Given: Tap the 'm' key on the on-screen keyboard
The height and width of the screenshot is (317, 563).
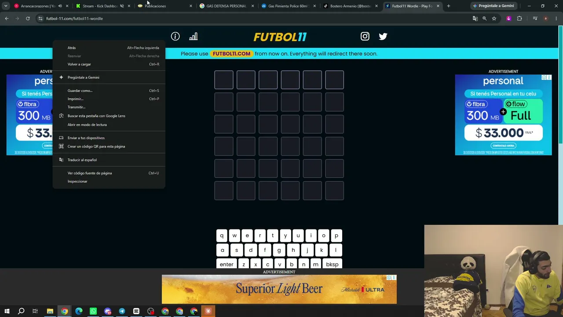Looking at the screenshot, I should [315, 264].
